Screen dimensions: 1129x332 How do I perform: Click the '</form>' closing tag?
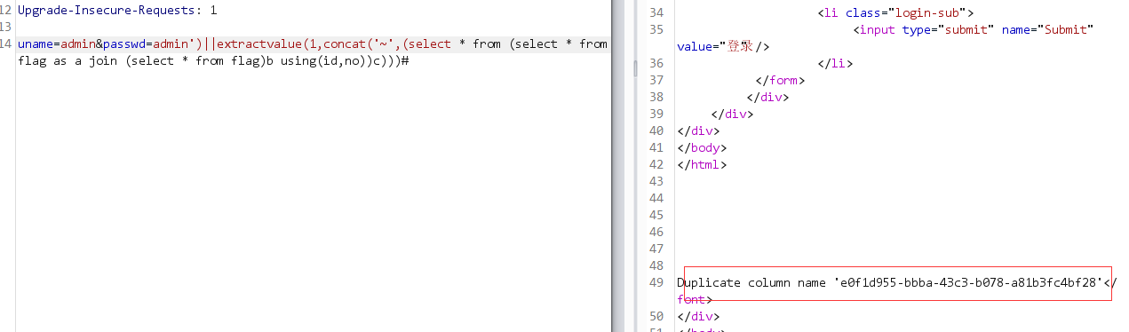pos(780,80)
